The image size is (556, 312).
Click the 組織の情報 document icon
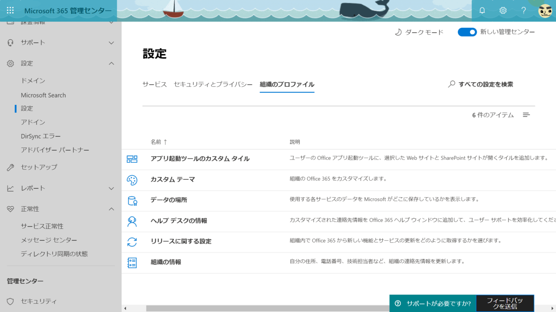(x=132, y=263)
